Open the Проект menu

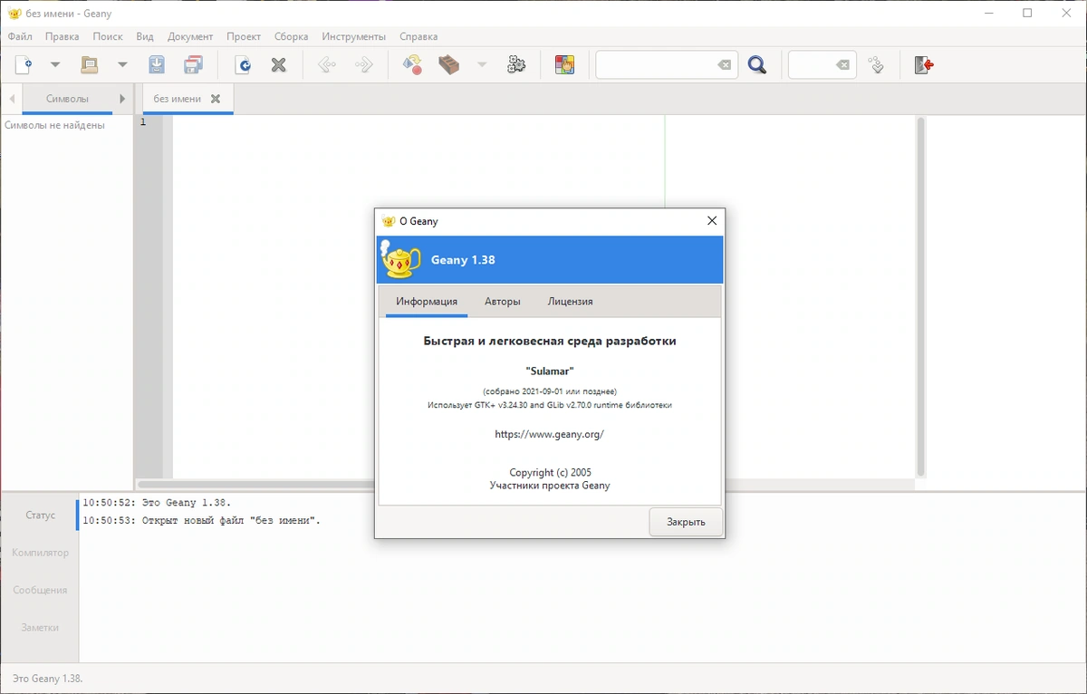[244, 37]
